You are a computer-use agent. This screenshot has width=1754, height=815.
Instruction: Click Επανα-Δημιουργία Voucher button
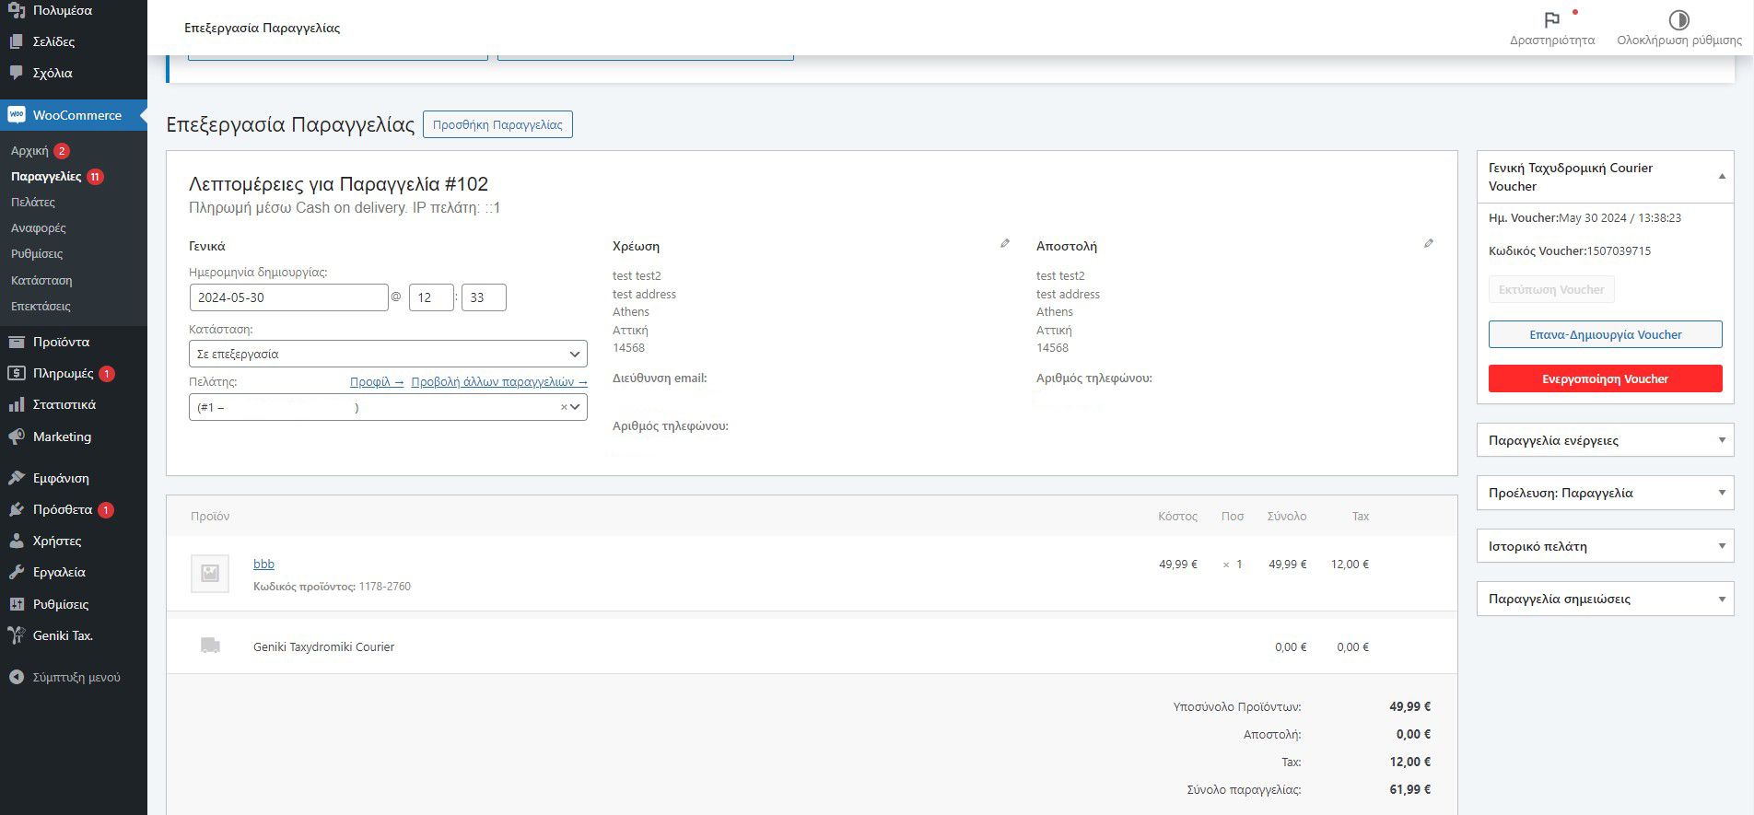tap(1605, 334)
